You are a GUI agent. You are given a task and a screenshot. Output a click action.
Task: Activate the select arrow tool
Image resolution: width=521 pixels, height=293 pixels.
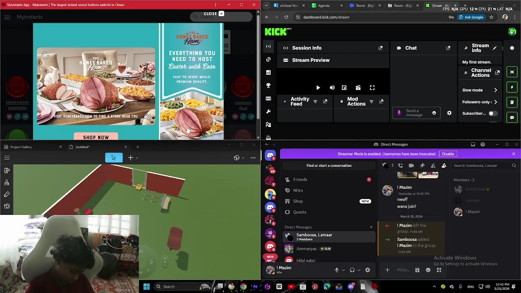coord(114,158)
